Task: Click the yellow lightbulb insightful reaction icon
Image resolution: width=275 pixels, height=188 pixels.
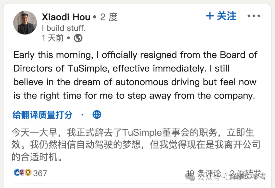Action: (x=28, y=173)
